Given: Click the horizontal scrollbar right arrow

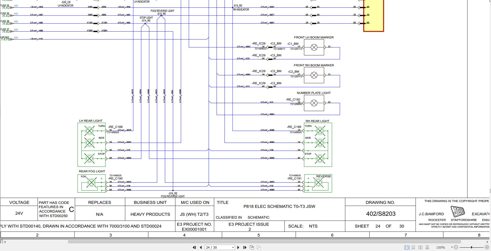Looking at the screenshot, I should [487, 242].
